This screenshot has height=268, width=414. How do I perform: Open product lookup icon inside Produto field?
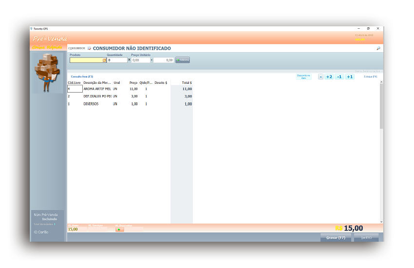click(x=104, y=60)
